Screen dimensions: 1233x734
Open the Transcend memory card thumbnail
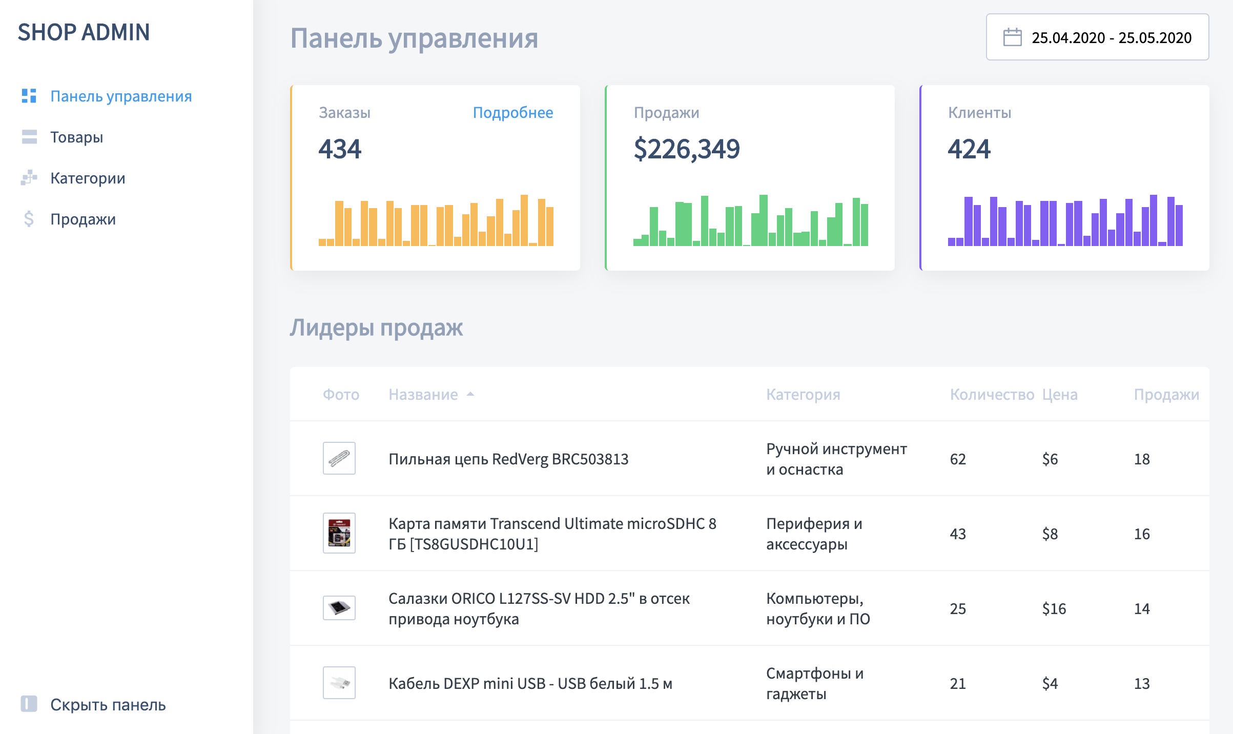click(339, 533)
